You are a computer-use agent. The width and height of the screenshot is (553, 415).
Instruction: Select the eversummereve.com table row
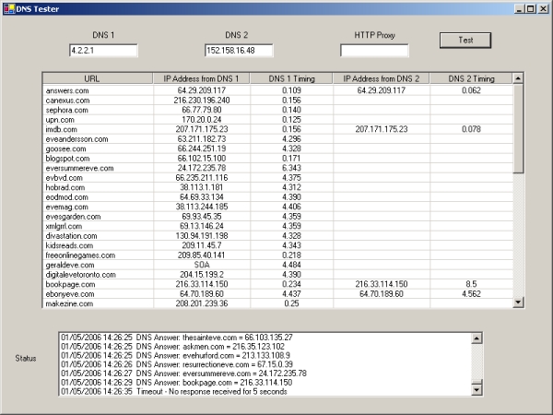277,168
